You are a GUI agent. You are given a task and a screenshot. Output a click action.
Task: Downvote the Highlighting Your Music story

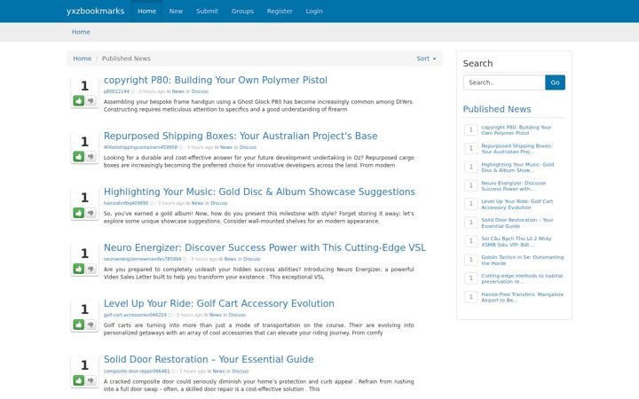[x=91, y=213]
